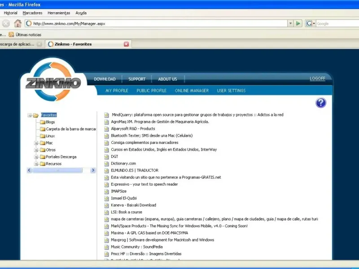Open the Últimas noticias feed bookmark

(x=25, y=35)
